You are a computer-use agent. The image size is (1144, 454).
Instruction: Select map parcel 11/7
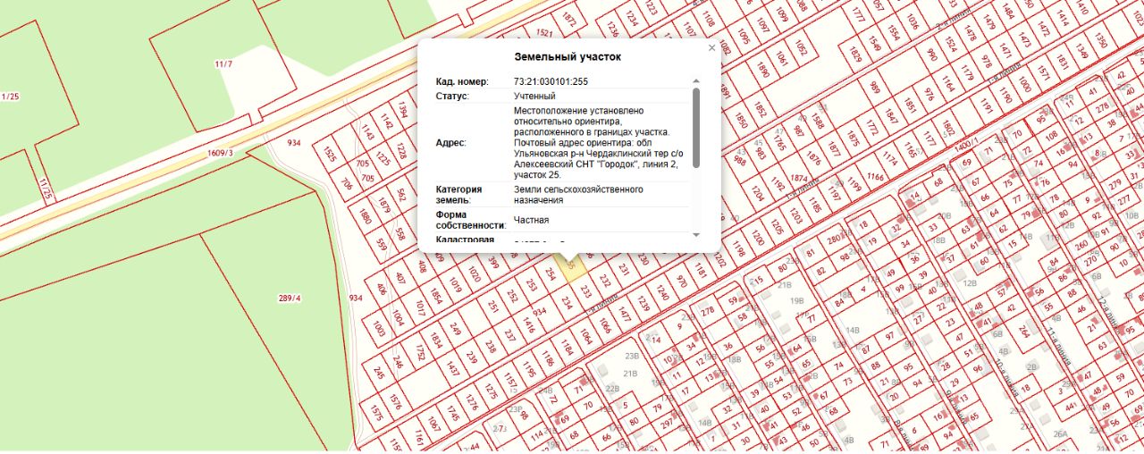223,64
